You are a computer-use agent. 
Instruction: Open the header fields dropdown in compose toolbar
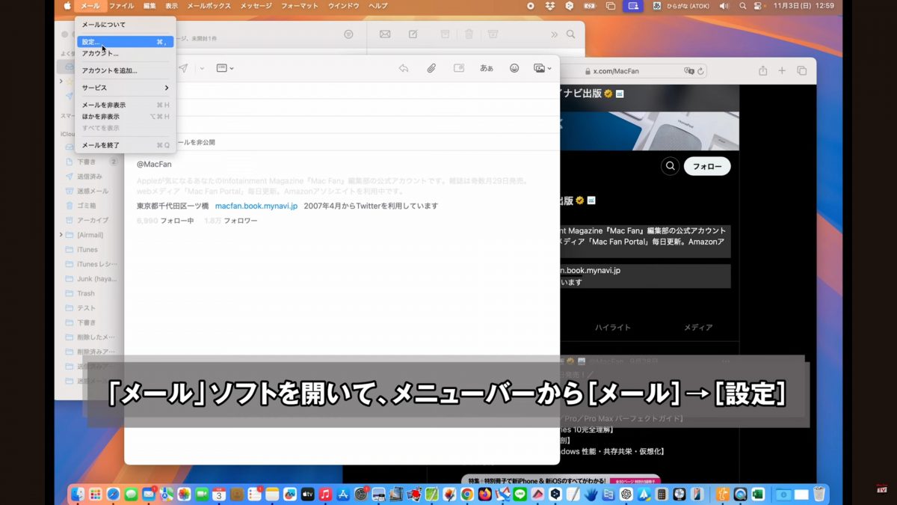point(225,68)
